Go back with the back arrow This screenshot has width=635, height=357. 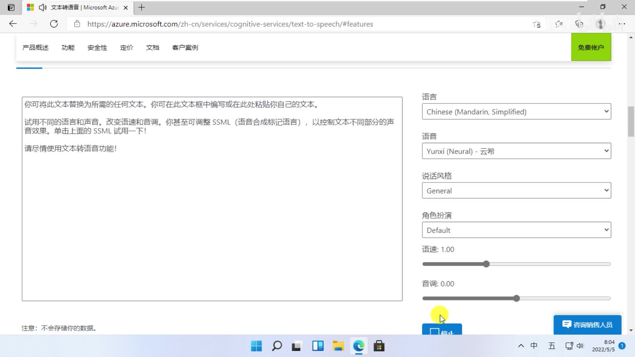pyautogui.click(x=13, y=24)
